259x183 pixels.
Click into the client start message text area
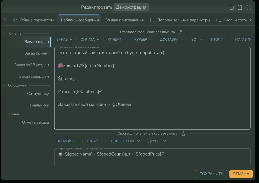[152, 88]
